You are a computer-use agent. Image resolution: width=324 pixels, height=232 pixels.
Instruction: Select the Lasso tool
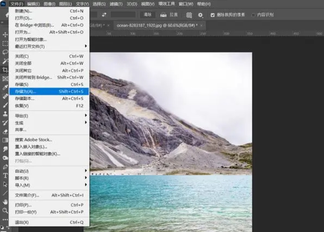pos(5,52)
